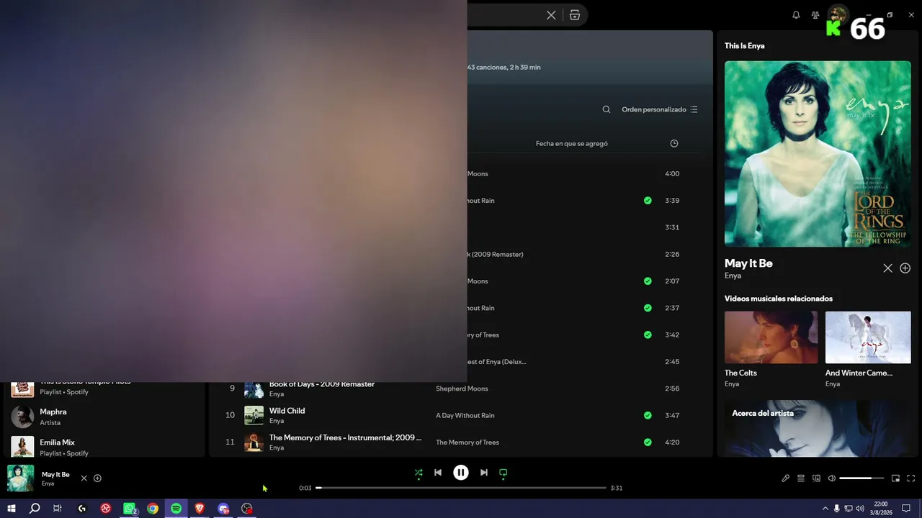Open the Shepherd Moons album link in row 9

coord(462,388)
